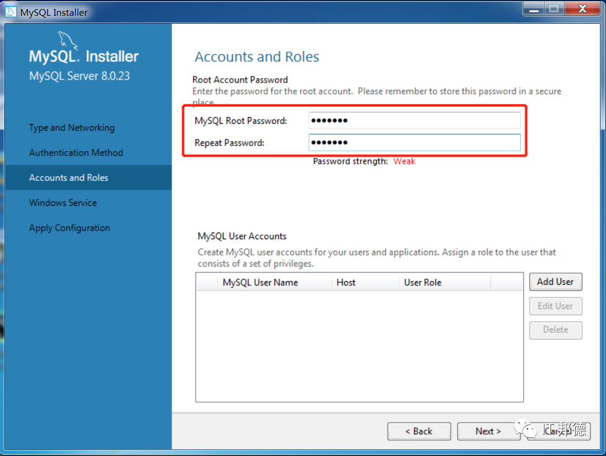Cancel the installer configuration
Image resolution: width=606 pixels, height=456 pixels.
(559, 431)
